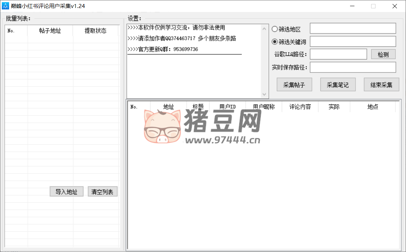Click the log box scroll up arrow
Viewport: 406px width, 252px height.
click(264, 29)
